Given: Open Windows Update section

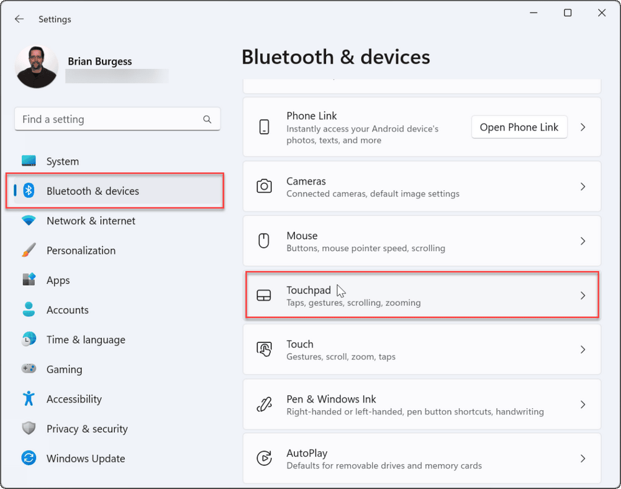Looking at the screenshot, I should coord(86,459).
